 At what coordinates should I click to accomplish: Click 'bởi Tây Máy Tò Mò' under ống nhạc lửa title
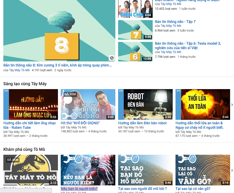pyautogui.click(x=16, y=132)
